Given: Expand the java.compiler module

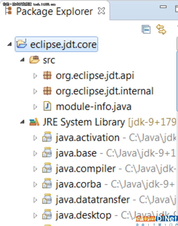Looking at the screenshot, I should click(x=35, y=169).
